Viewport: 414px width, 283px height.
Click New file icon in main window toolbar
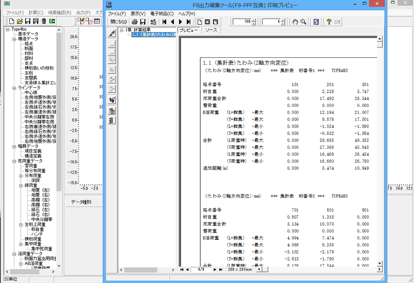click(11, 21)
